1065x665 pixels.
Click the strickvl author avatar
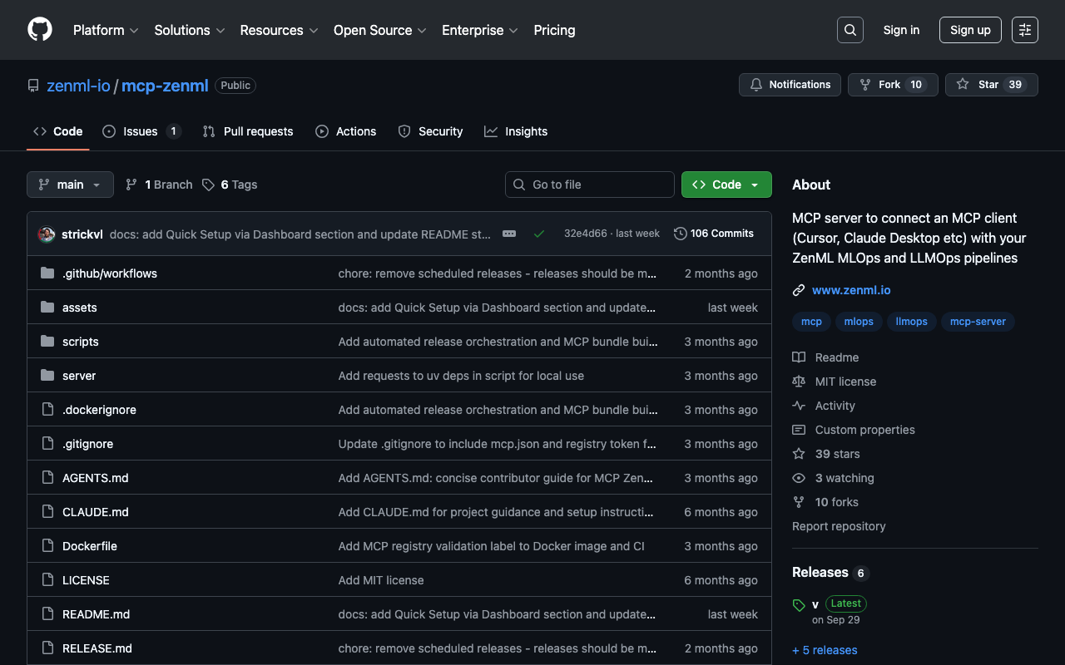47,234
